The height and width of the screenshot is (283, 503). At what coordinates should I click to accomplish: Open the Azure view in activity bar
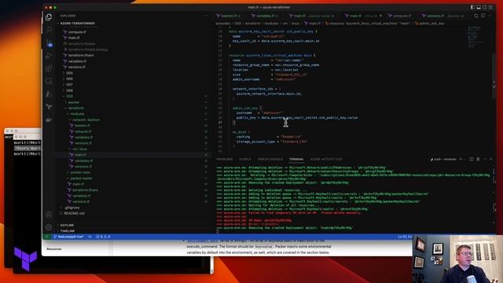click(x=49, y=94)
